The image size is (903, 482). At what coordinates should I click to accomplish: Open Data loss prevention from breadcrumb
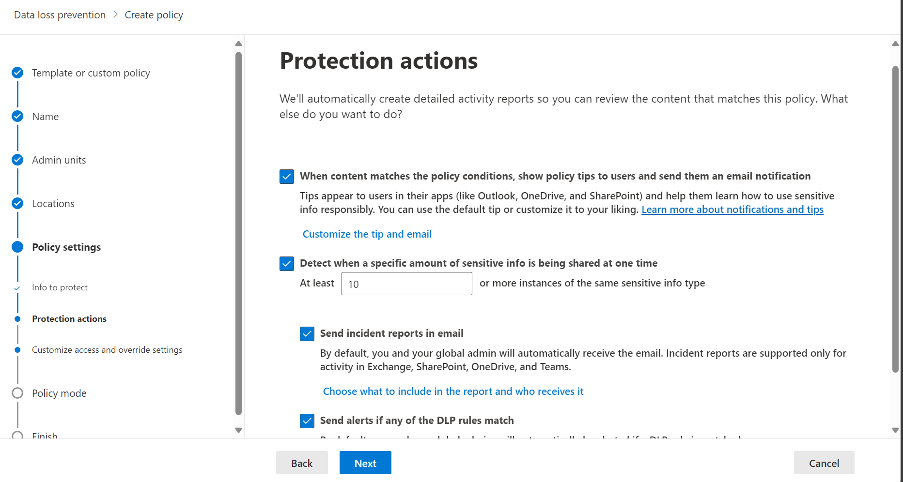[59, 15]
